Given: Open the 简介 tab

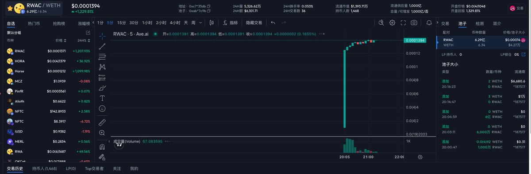Looking at the screenshot, I should pyautogui.click(x=497, y=23).
